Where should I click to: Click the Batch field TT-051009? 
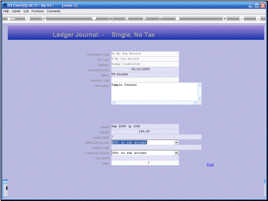point(145,74)
